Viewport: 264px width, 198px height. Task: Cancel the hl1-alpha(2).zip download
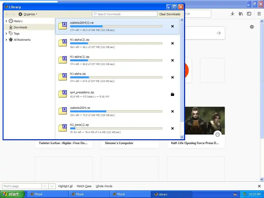(x=172, y=43)
